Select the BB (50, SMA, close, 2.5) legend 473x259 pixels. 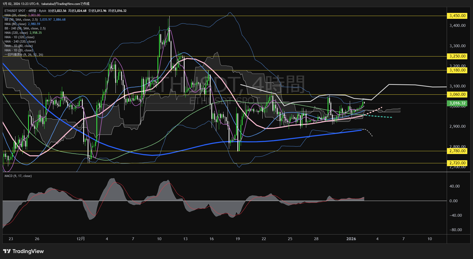tap(21, 20)
